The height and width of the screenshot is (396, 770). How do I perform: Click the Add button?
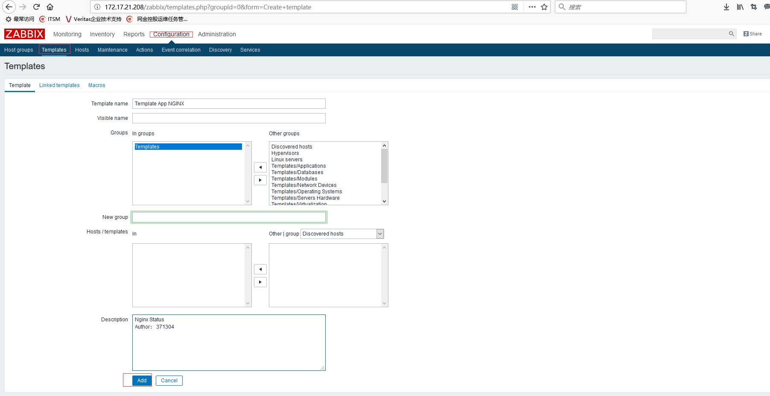pos(142,381)
